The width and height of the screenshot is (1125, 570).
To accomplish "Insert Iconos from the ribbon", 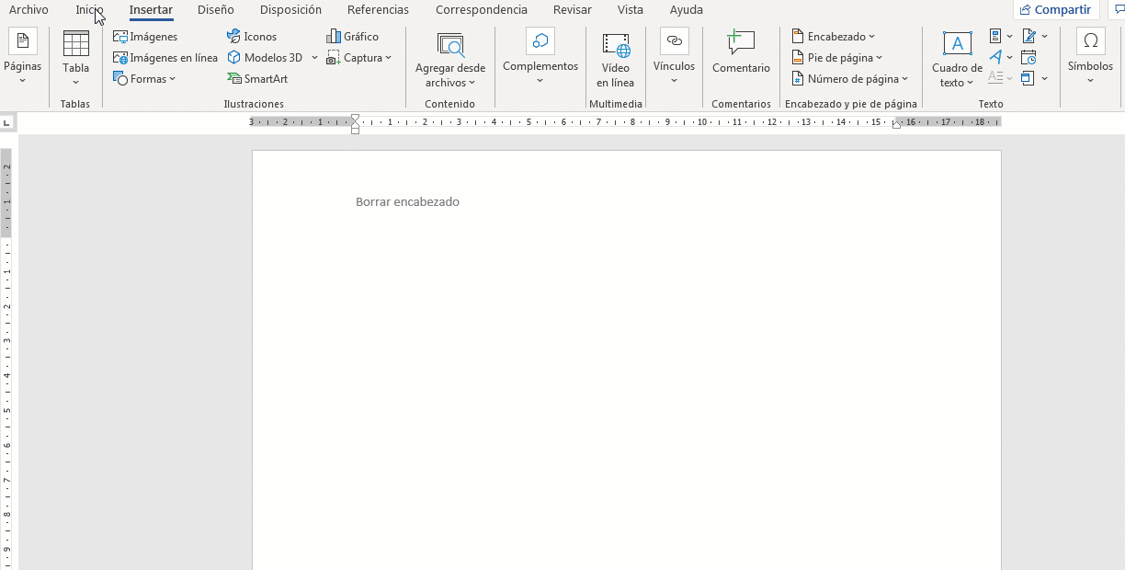I will click(x=252, y=36).
